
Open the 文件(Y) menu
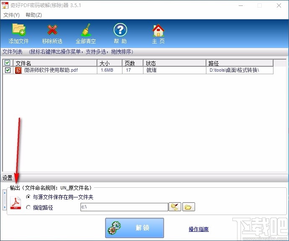tap(11, 15)
